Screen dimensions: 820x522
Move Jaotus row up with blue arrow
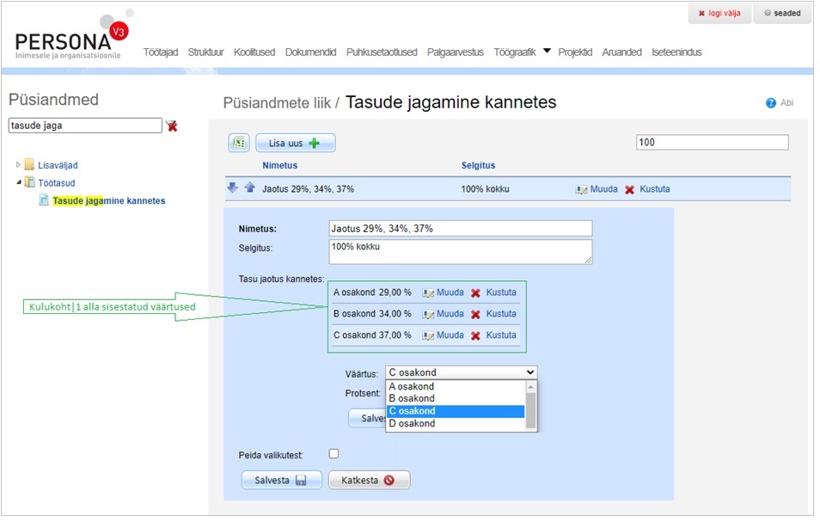pyautogui.click(x=249, y=188)
